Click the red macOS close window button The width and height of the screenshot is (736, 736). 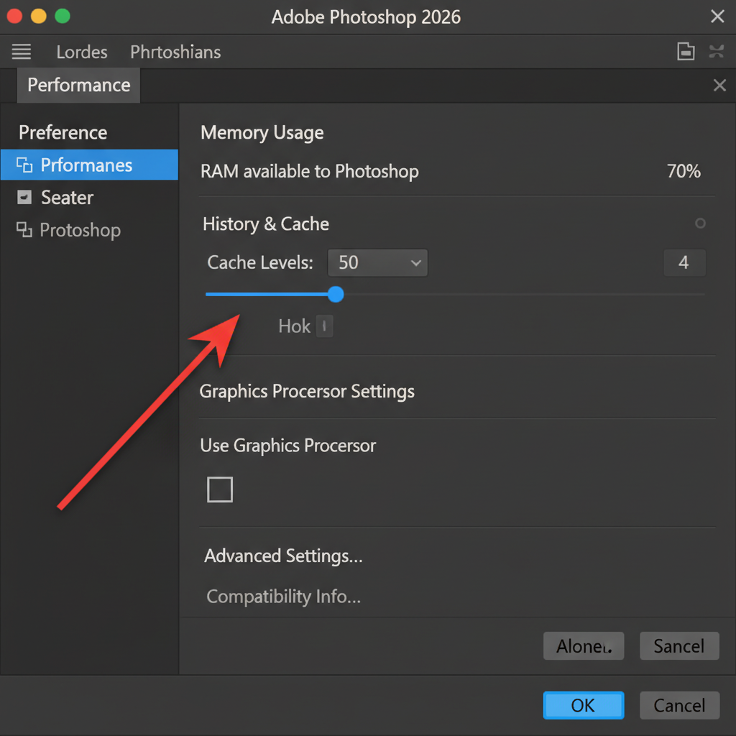pos(14,17)
